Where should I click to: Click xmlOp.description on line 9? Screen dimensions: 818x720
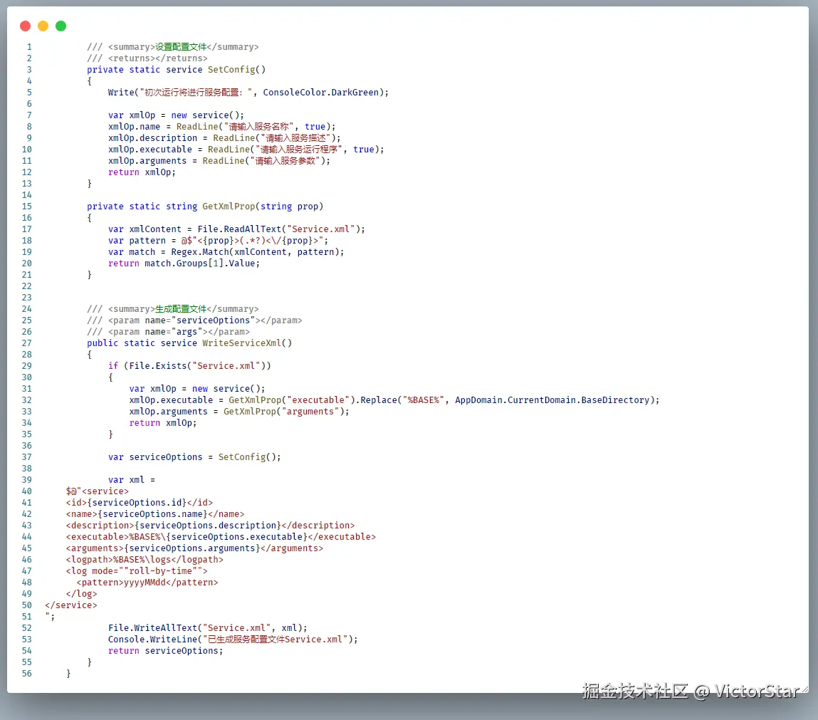pyautogui.click(x=152, y=138)
